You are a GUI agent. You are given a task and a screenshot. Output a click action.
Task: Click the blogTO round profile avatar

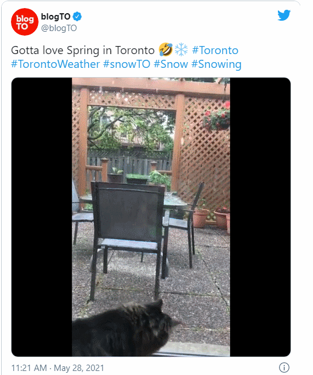point(25,22)
